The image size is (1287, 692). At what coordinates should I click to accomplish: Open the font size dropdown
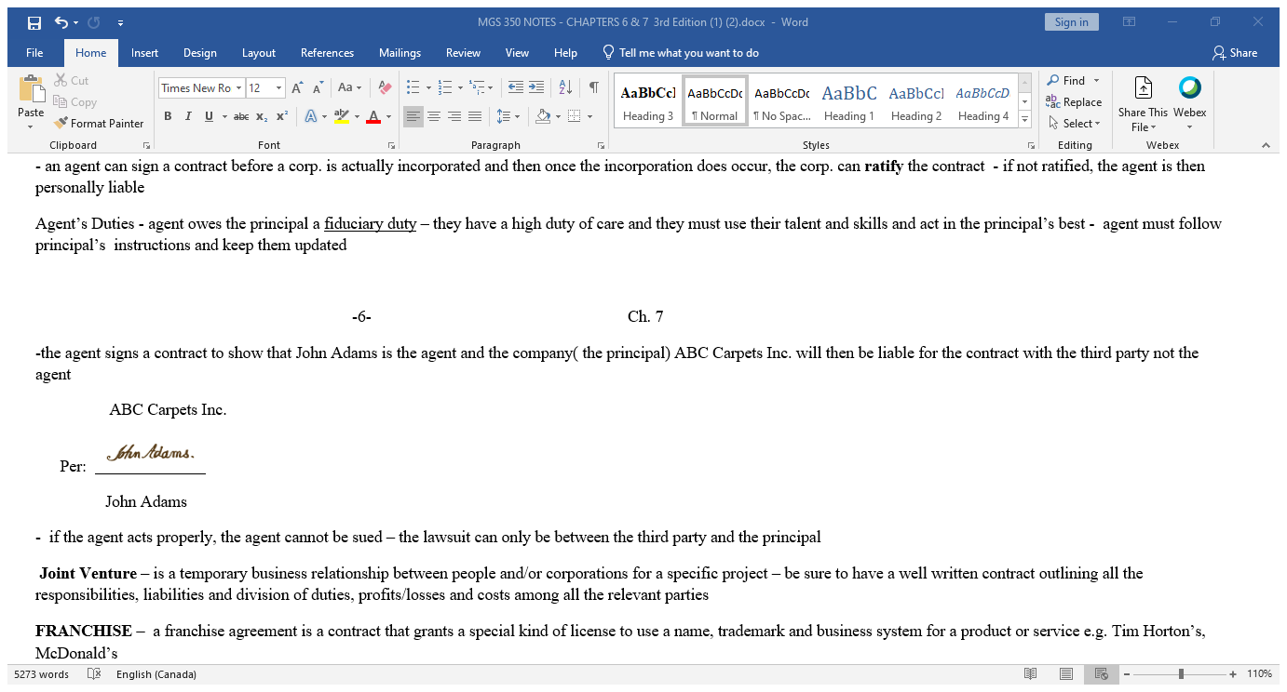[x=278, y=88]
